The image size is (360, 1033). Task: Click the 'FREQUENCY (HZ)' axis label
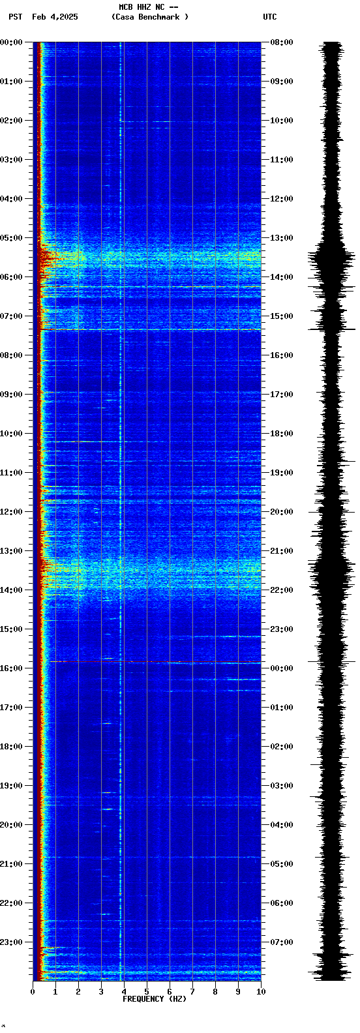coord(155,999)
